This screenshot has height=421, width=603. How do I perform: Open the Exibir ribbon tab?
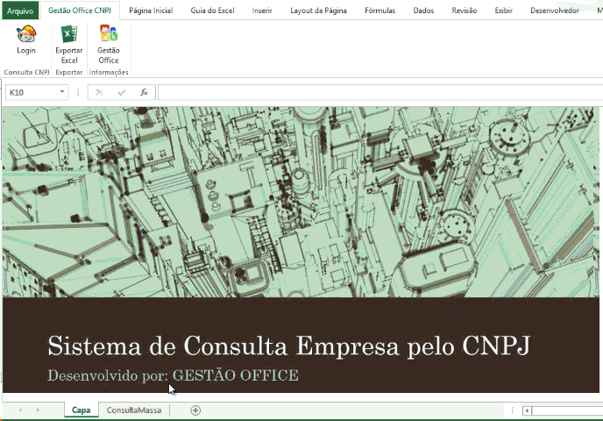(x=503, y=11)
